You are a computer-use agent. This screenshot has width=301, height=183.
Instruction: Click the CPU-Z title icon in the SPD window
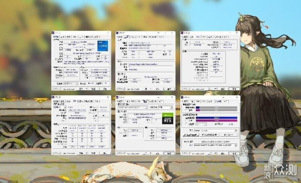pos(53,97)
